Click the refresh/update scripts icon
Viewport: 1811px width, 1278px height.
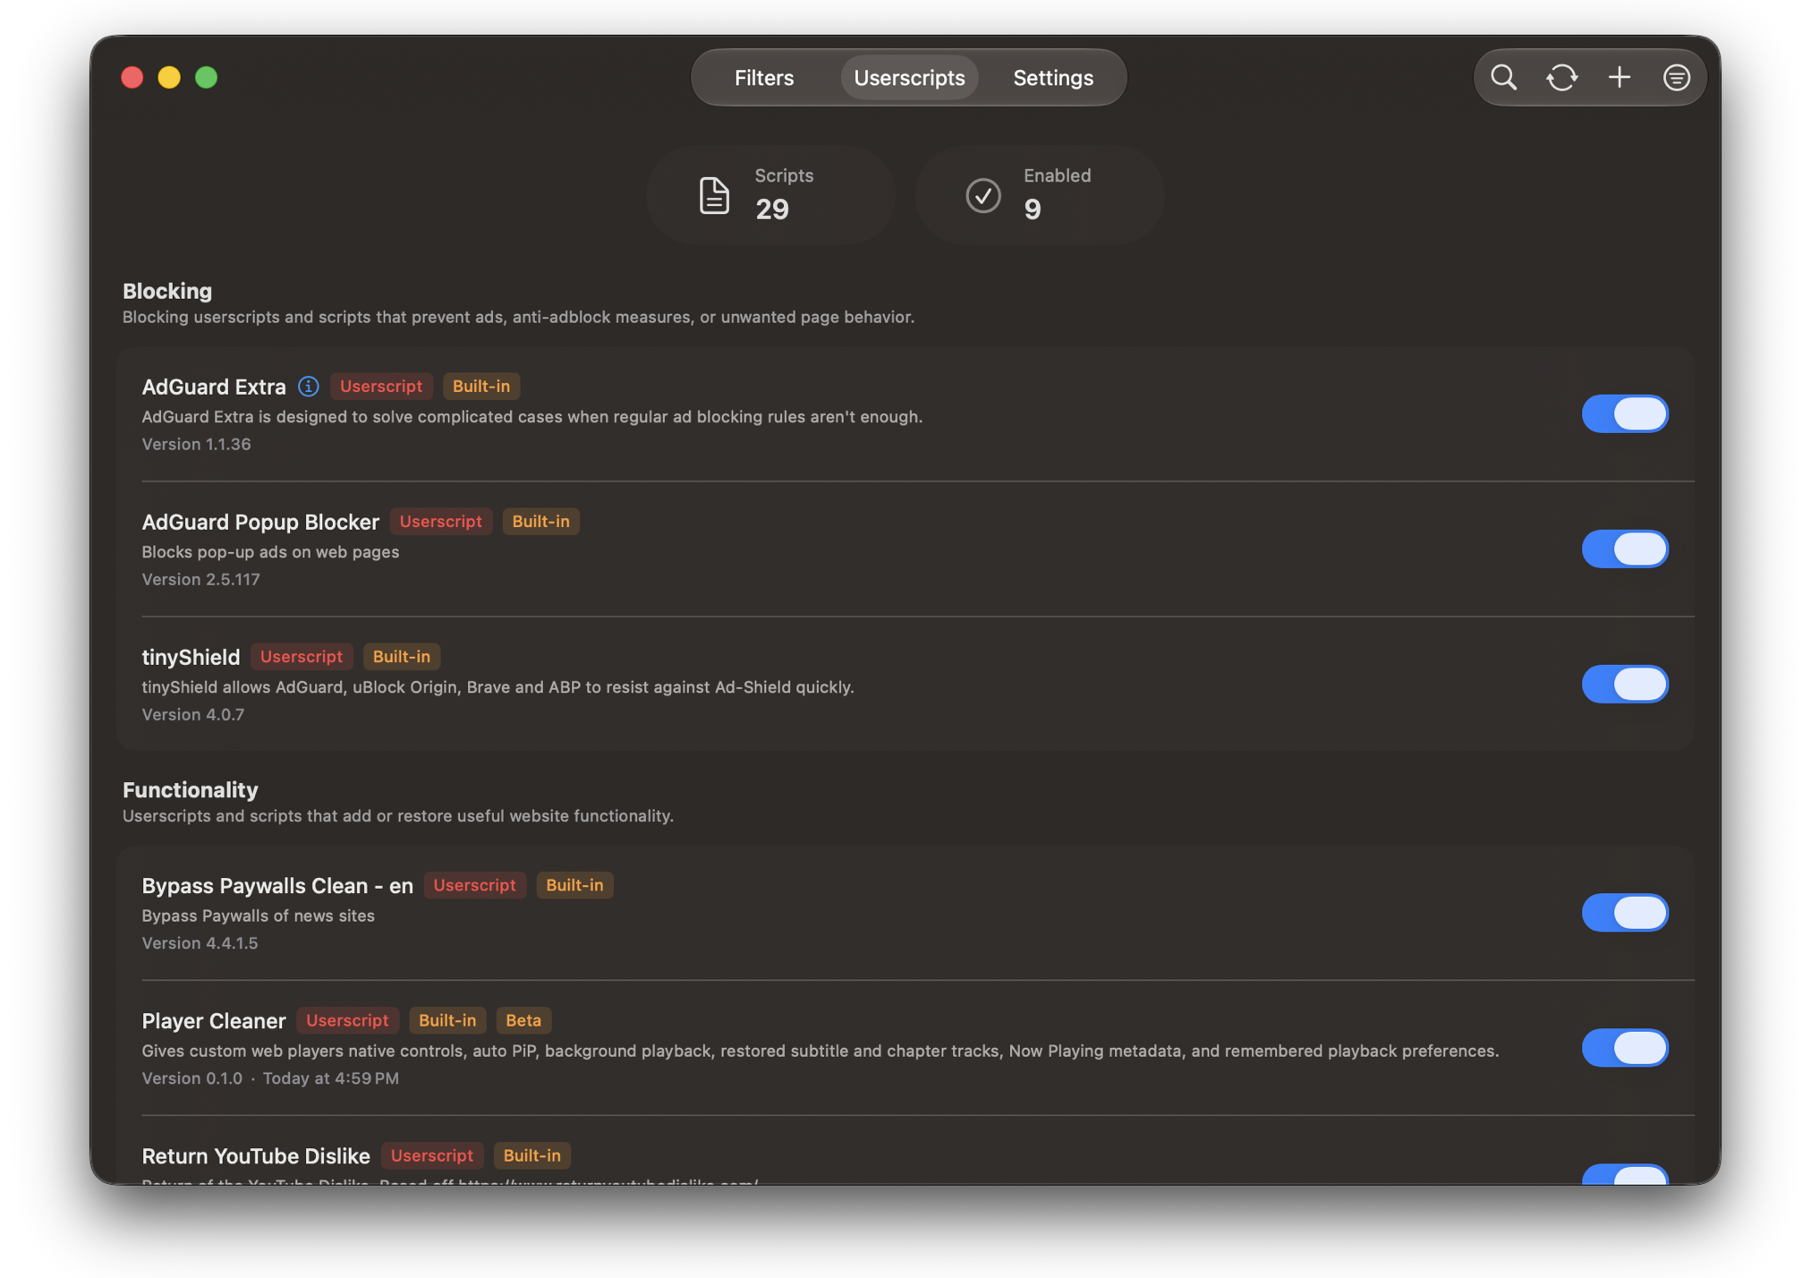[1561, 78]
